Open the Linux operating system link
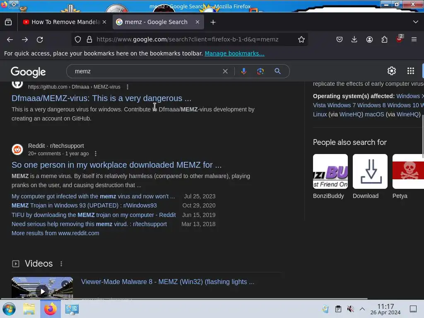The height and width of the screenshot is (318, 424). coord(320,114)
